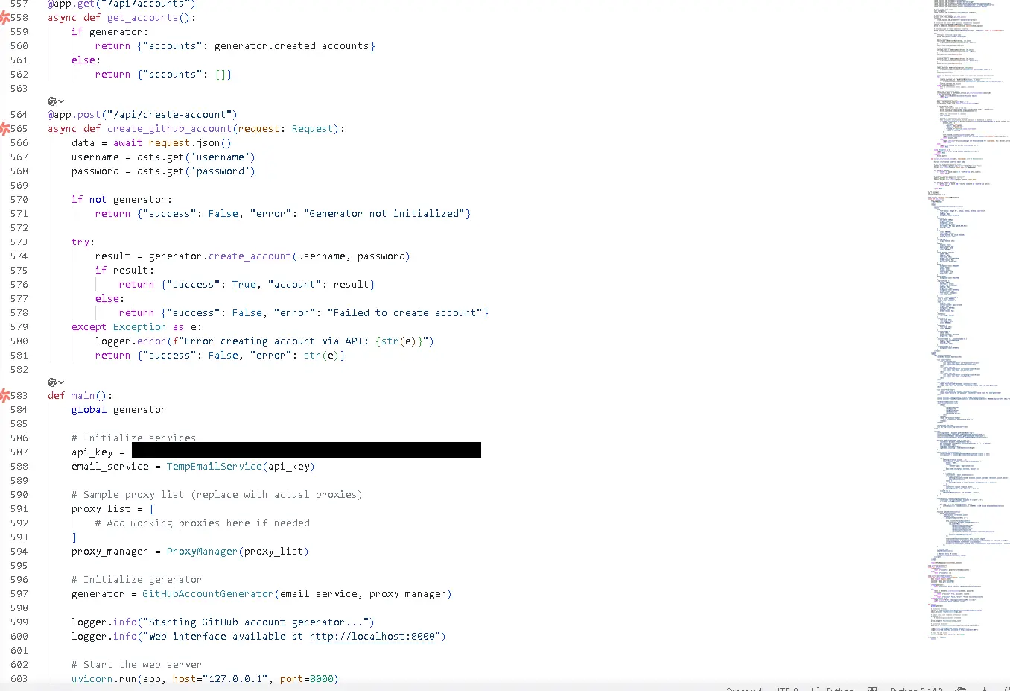Click line number 600 in the gutter

19,636
